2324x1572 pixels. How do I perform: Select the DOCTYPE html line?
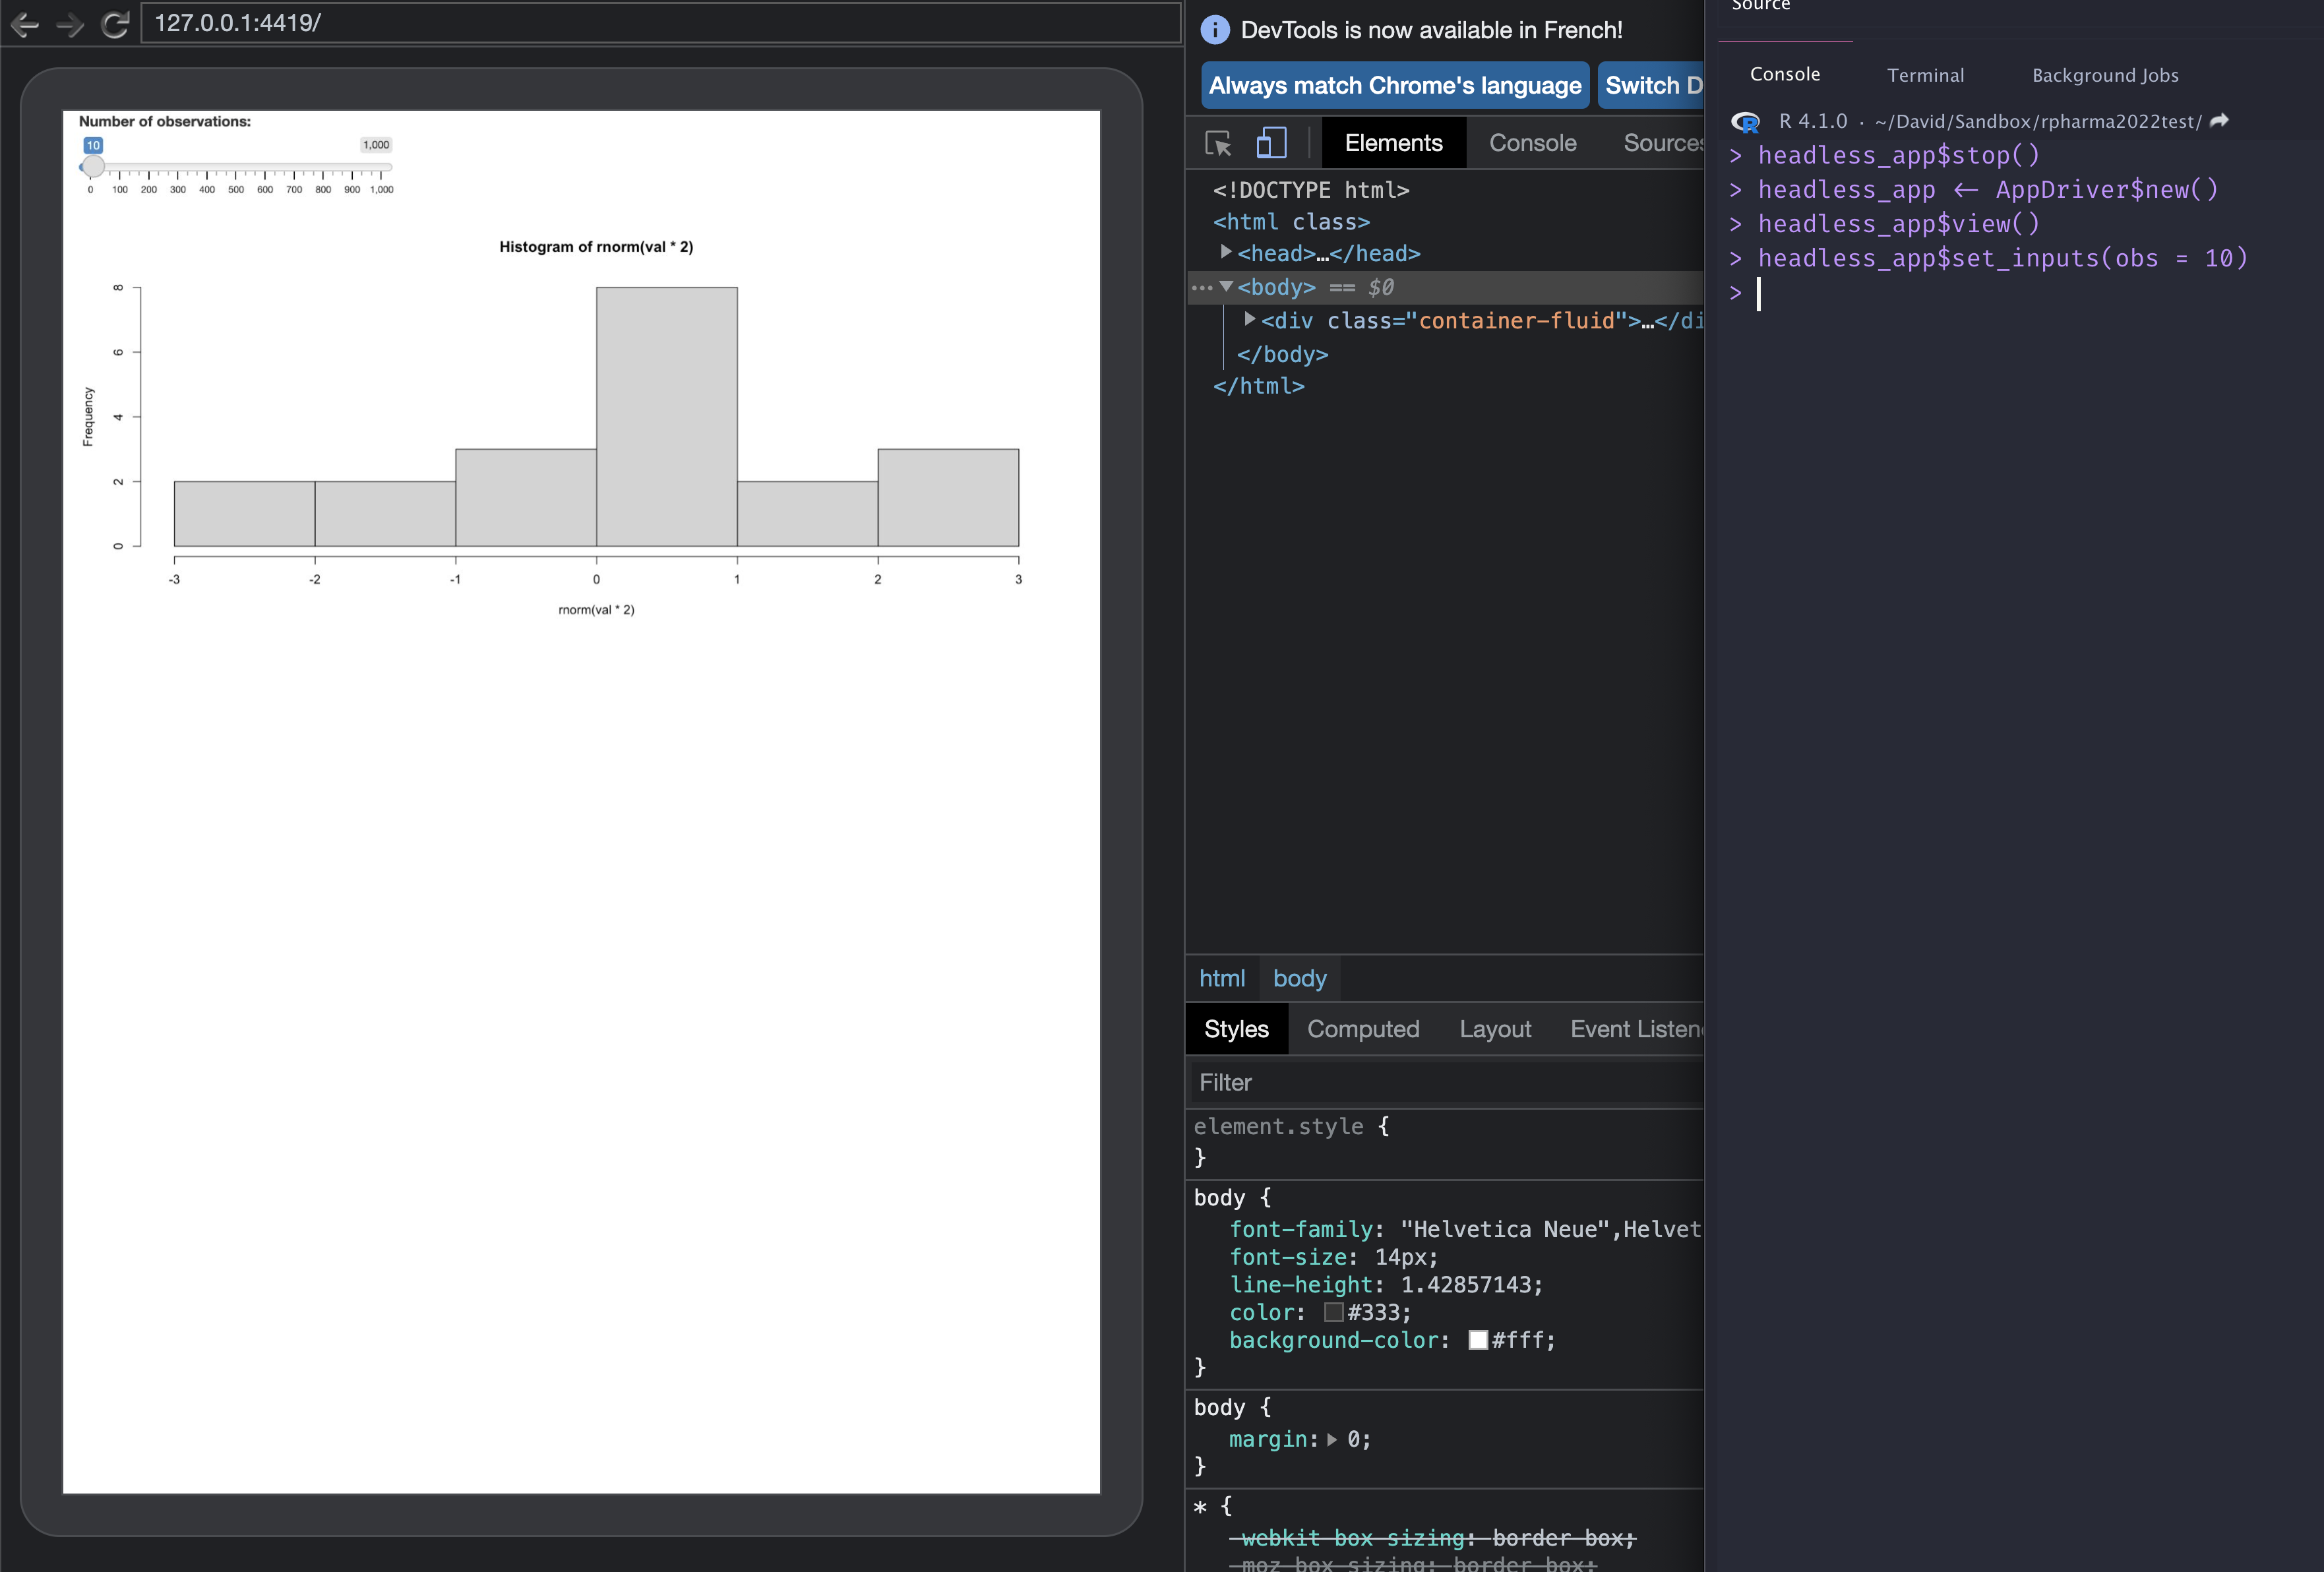pyautogui.click(x=1311, y=190)
